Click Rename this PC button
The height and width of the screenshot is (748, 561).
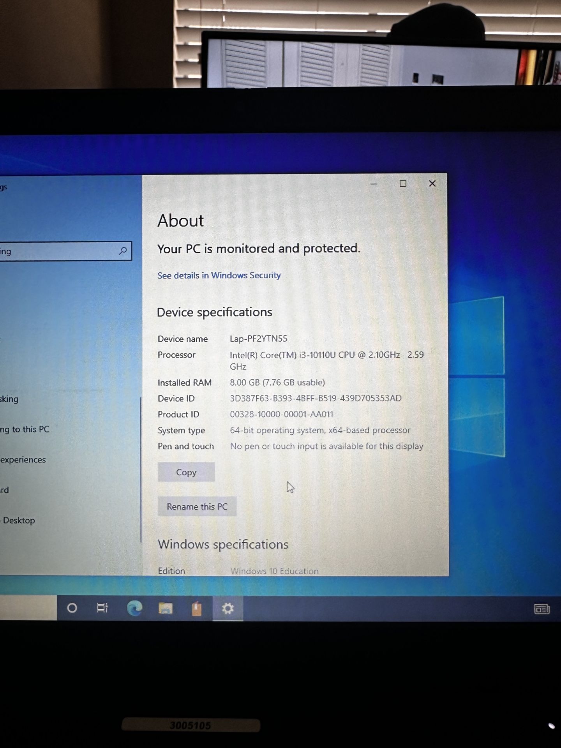197,506
